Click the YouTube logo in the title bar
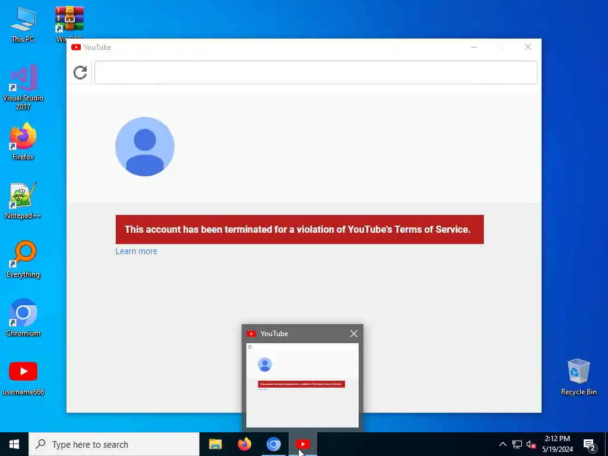608x456 pixels. [x=76, y=47]
